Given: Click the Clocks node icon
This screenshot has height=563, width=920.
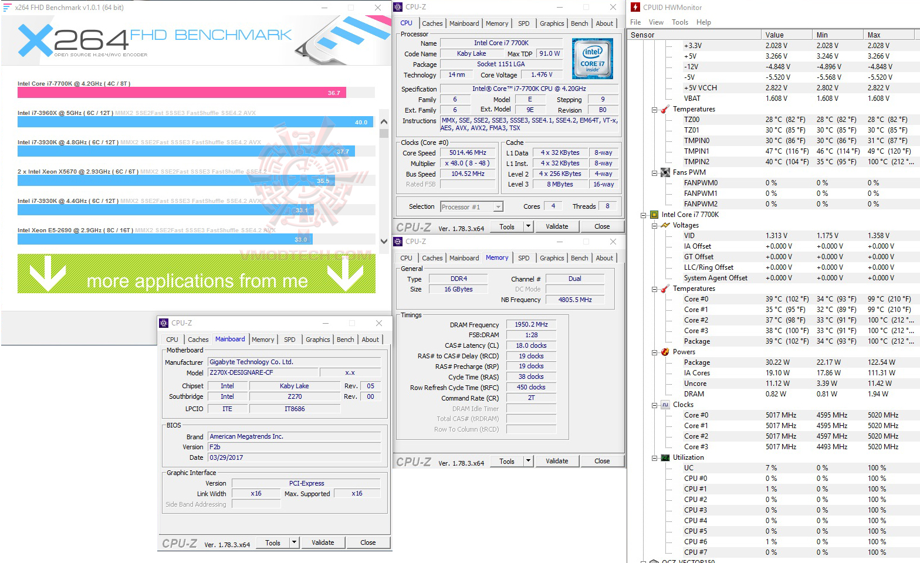Looking at the screenshot, I should 665,405.
